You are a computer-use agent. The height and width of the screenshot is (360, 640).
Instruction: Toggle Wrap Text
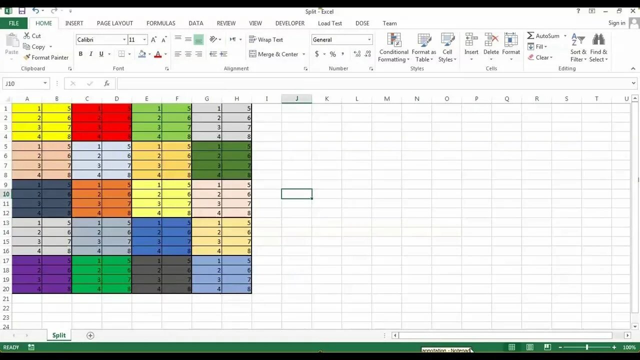tap(266, 39)
